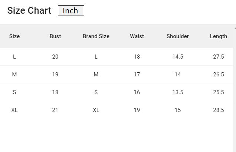
Task: Click the XL Brand Size cell
Action: pyautogui.click(x=96, y=110)
